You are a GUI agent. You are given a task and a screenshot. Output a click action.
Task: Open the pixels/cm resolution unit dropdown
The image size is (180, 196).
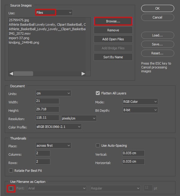[79, 118]
